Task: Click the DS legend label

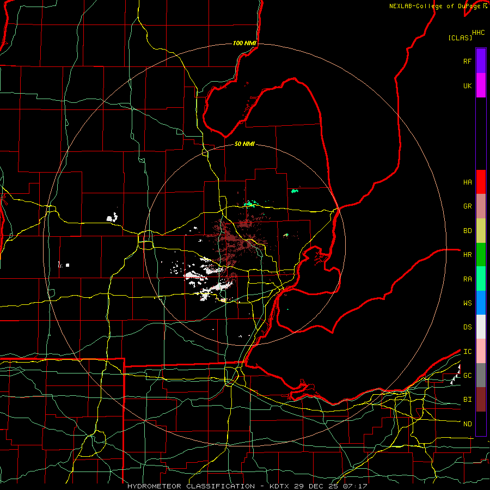Action: point(467,327)
